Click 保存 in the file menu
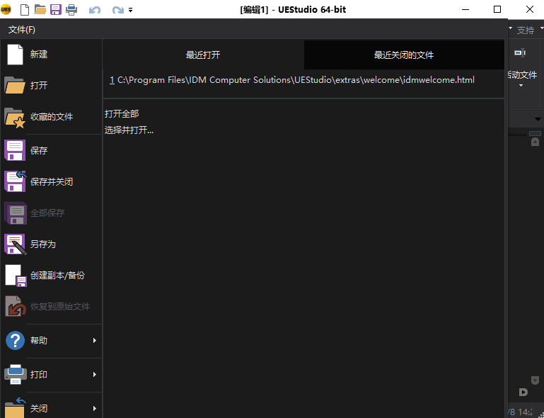The image size is (544, 418). click(51, 150)
